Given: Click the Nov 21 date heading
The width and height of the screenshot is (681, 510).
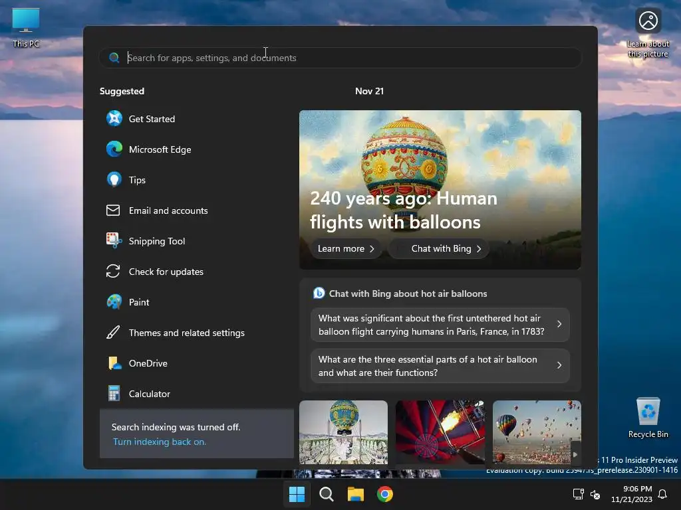Looking at the screenshot, I should click(x=369, y=90).
